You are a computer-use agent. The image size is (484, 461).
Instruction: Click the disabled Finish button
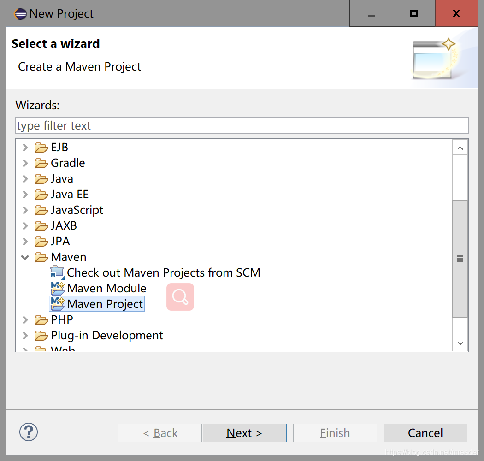pos(335,433)
